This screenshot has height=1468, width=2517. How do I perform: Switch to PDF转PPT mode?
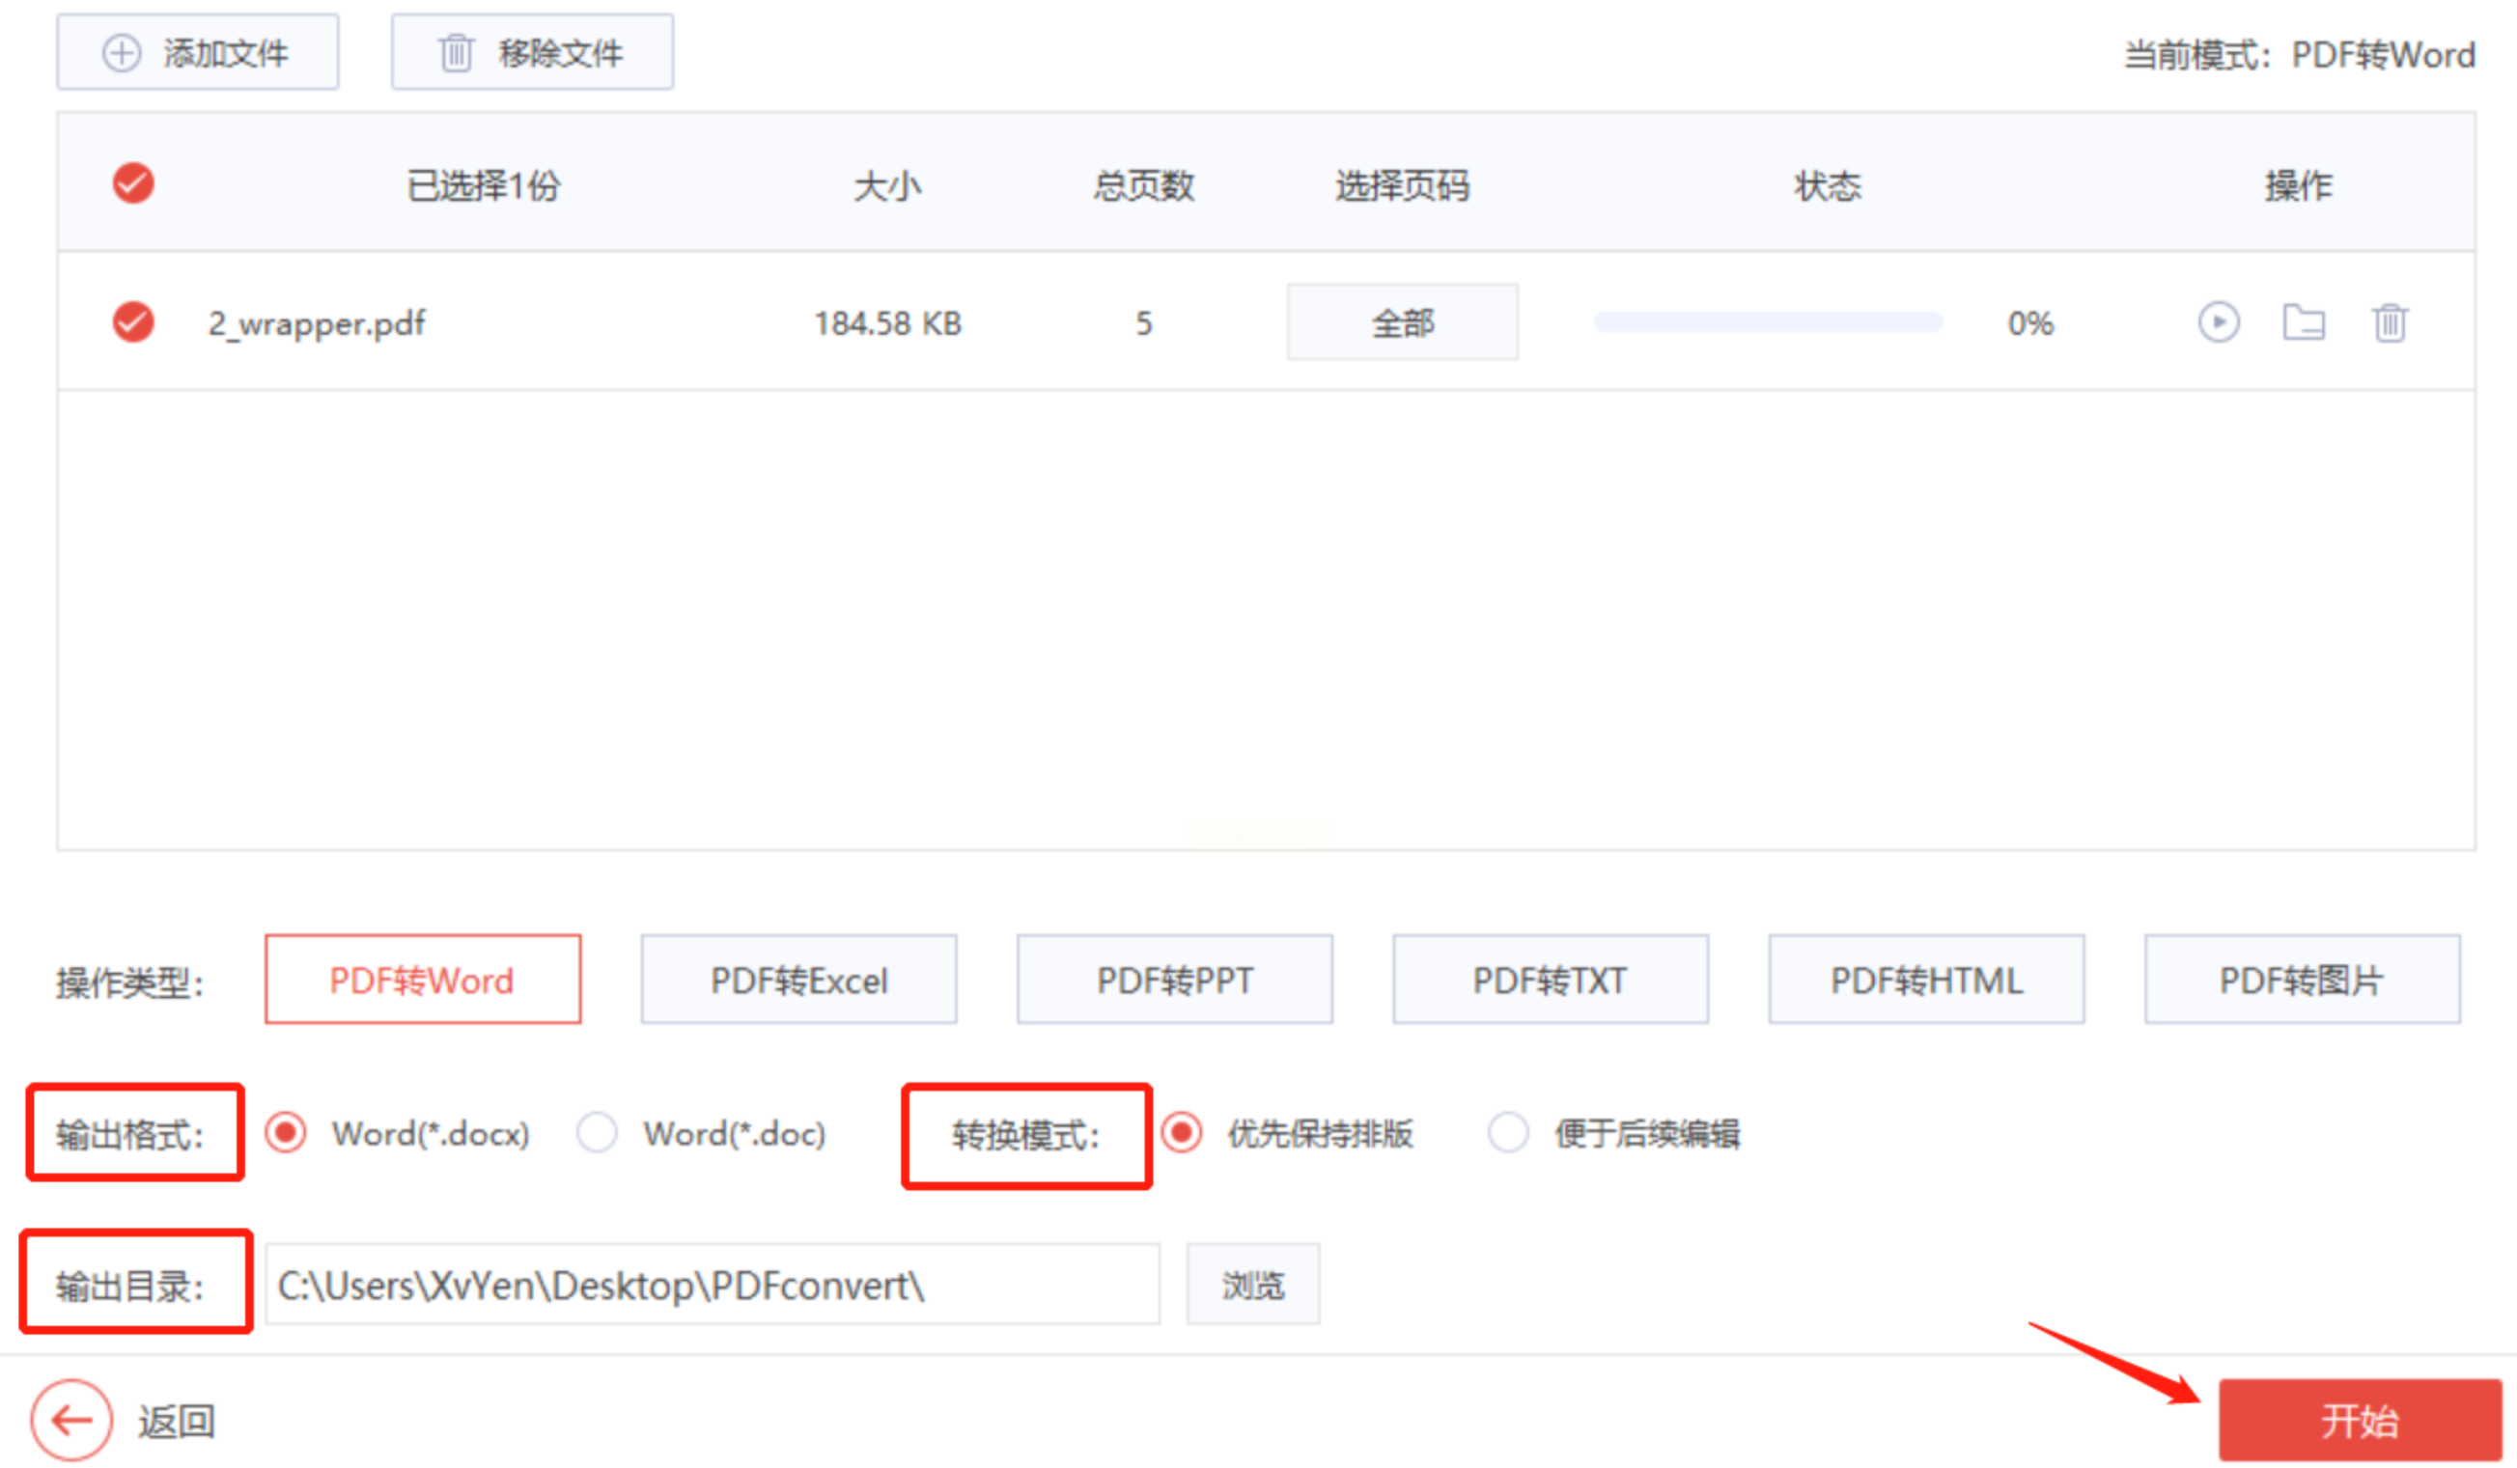1175,980
